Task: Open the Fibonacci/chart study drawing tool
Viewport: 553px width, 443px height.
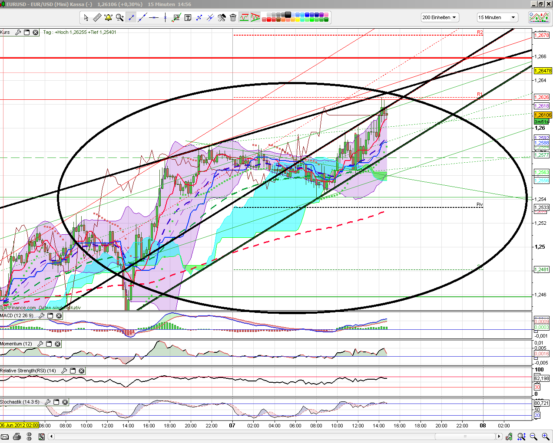Action: pyautogui.click(x=176, y=17)
